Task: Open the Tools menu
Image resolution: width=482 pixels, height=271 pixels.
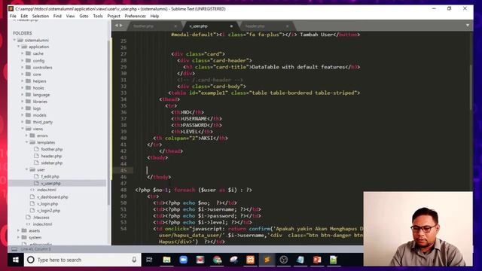Action: [x=98, y=16]
